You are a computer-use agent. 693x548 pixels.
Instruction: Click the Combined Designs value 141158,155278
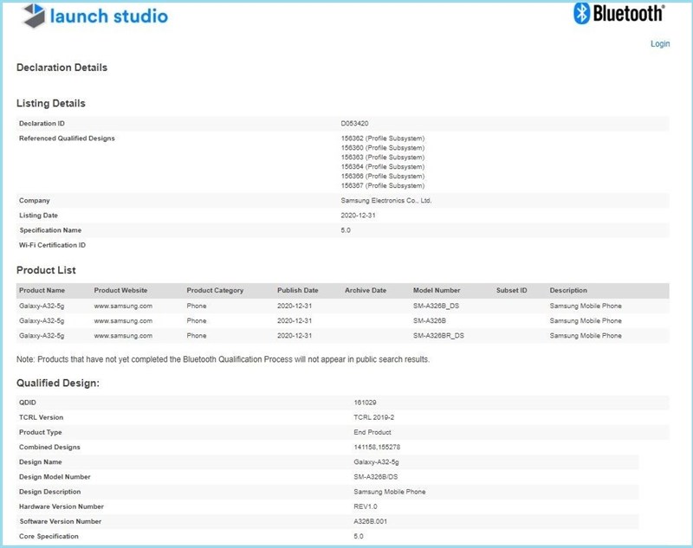(x=371, y=448)
